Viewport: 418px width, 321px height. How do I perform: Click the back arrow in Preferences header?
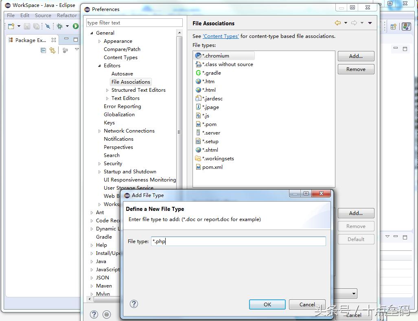[337, 23]
